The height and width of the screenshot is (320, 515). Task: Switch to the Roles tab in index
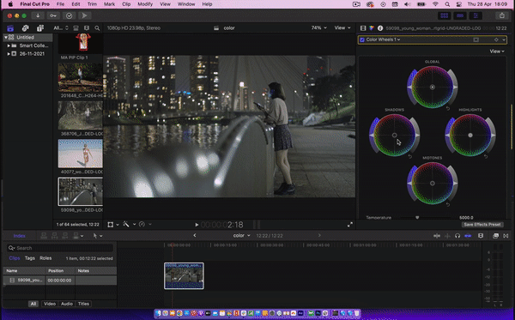45,258
